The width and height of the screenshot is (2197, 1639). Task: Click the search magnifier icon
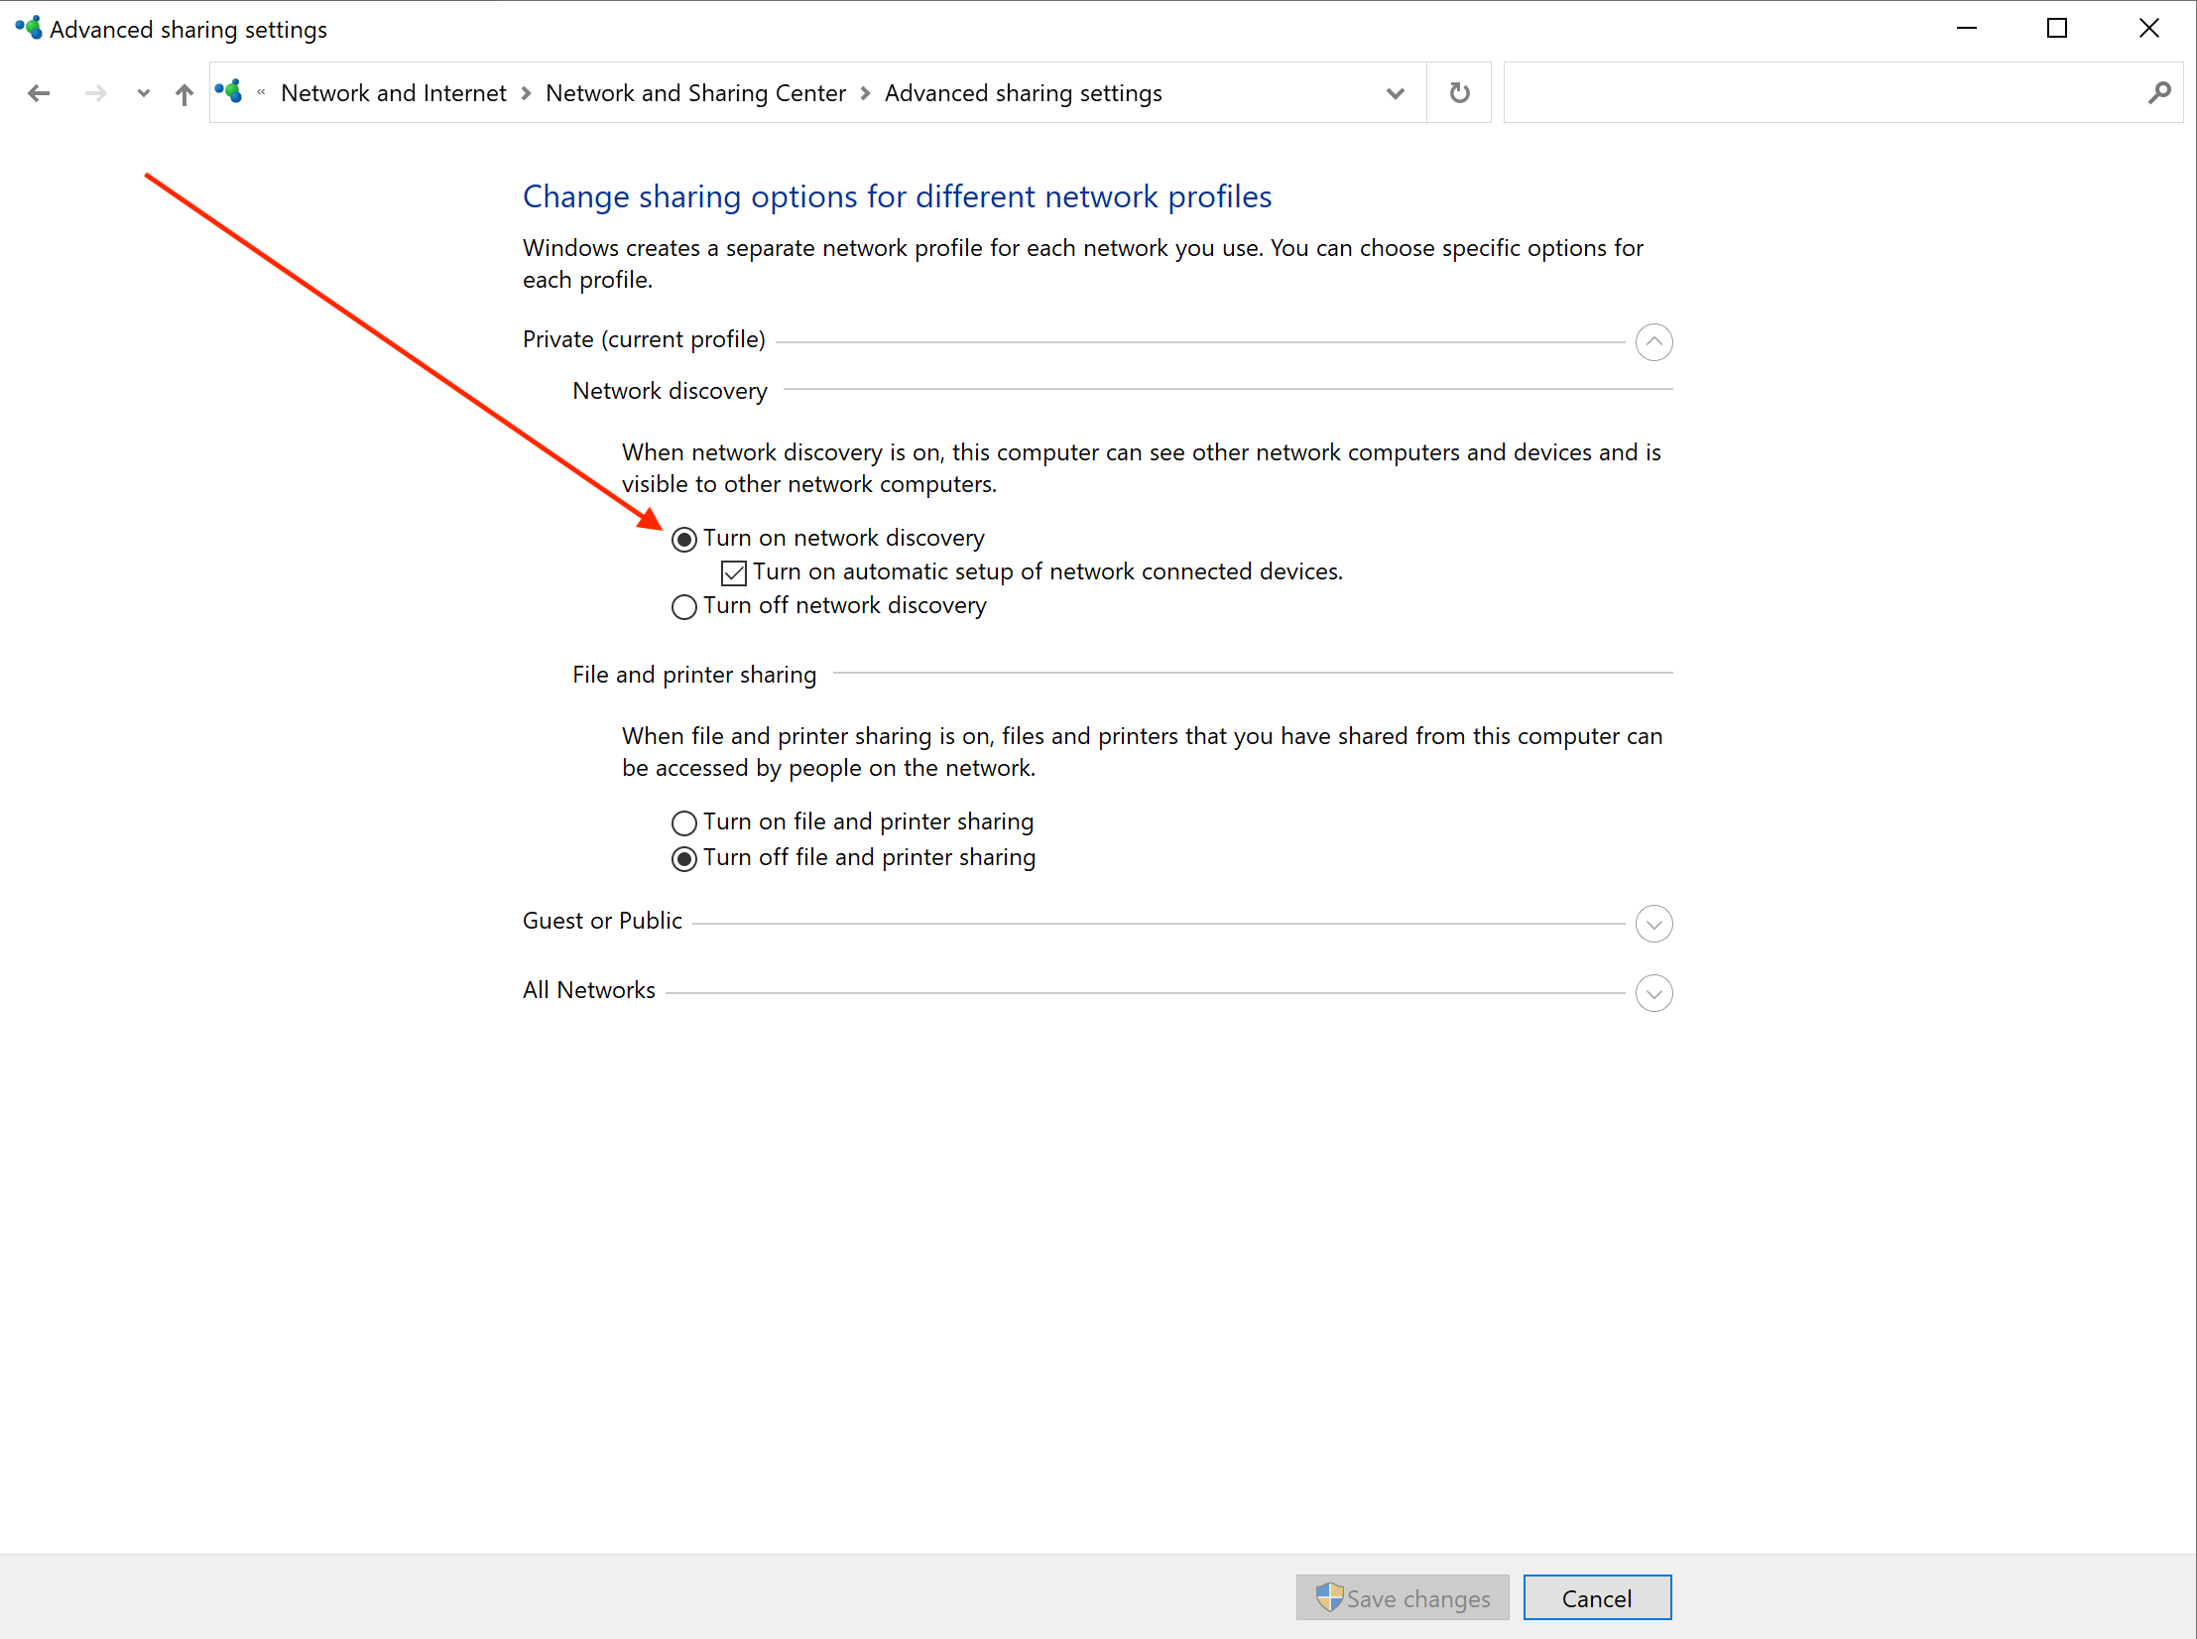[2158, 93]
